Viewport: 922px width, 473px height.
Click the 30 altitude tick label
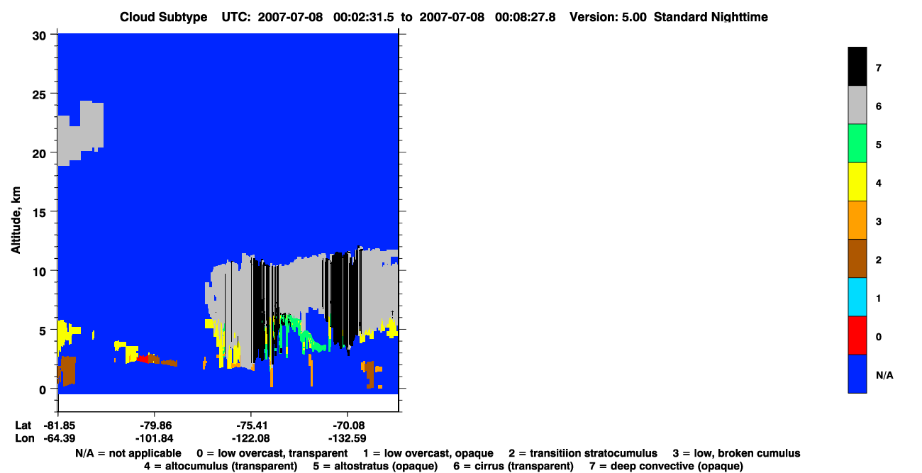point(42,35)
